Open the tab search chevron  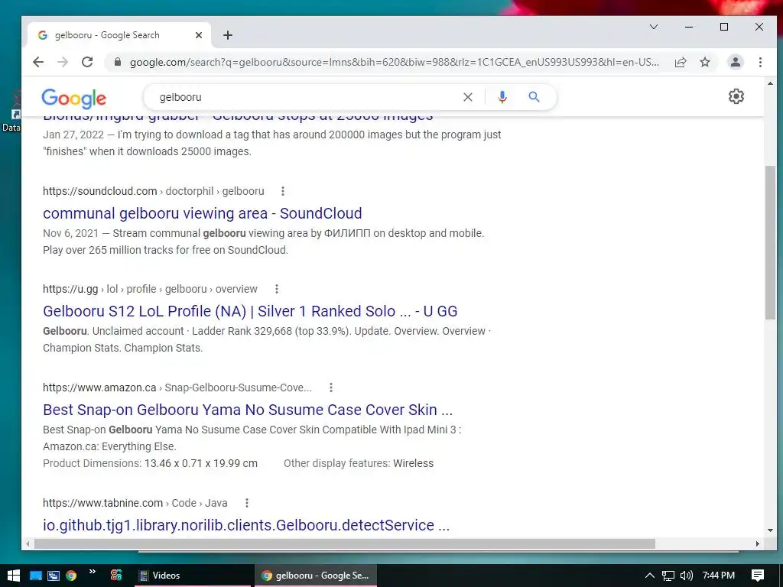(653, 27)
